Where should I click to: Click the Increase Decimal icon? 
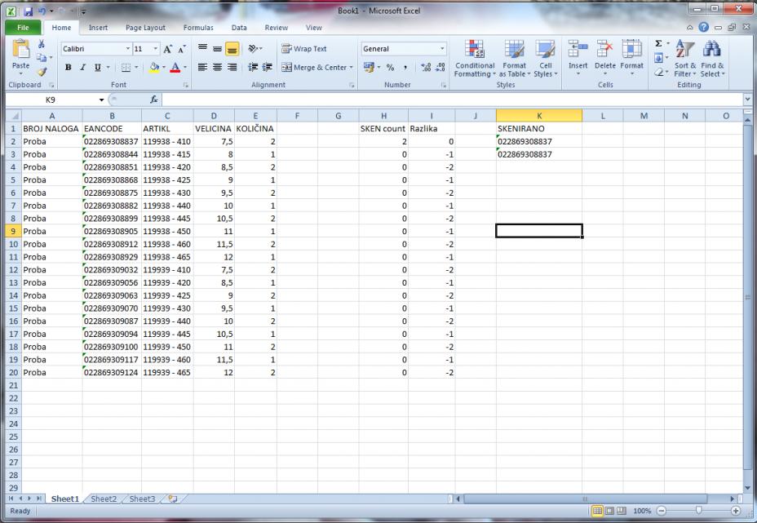pos(426,68)
